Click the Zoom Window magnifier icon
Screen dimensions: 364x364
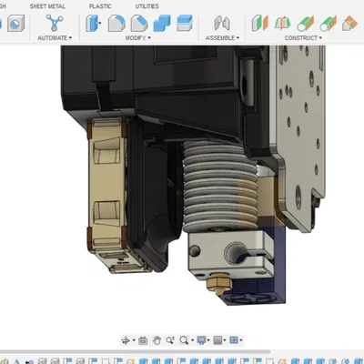(x=184, y=340)
